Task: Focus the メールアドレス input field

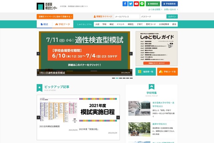Action: [x=127, y=16]
